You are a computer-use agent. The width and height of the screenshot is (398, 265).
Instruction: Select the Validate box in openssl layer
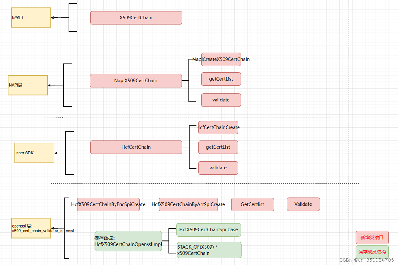pyautogui.click(x=303, y=204)
